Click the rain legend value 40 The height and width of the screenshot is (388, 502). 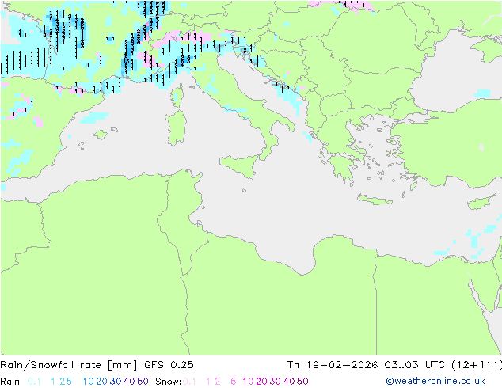(129, 382)
